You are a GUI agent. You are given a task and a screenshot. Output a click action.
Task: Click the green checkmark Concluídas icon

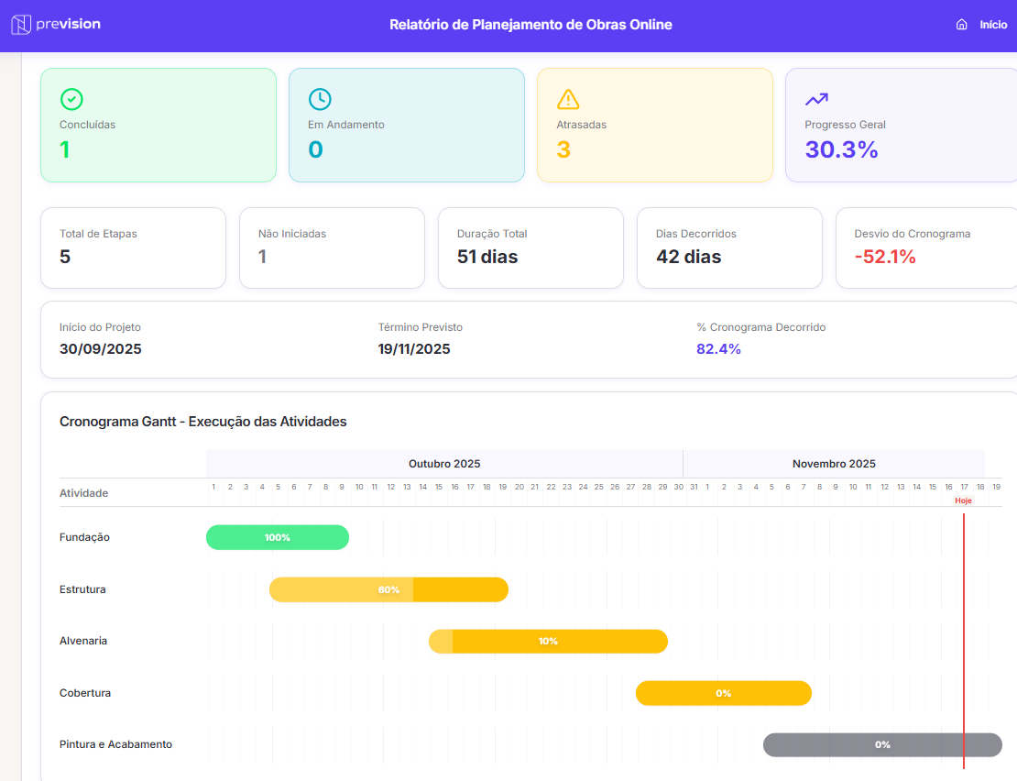71,99
